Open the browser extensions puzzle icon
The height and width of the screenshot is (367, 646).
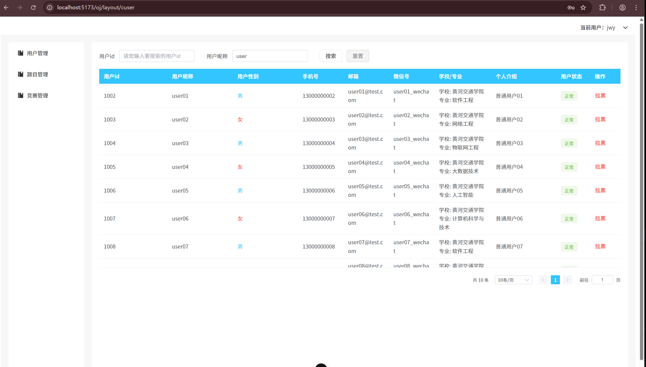pyautogui.click(x=602, y=8)
